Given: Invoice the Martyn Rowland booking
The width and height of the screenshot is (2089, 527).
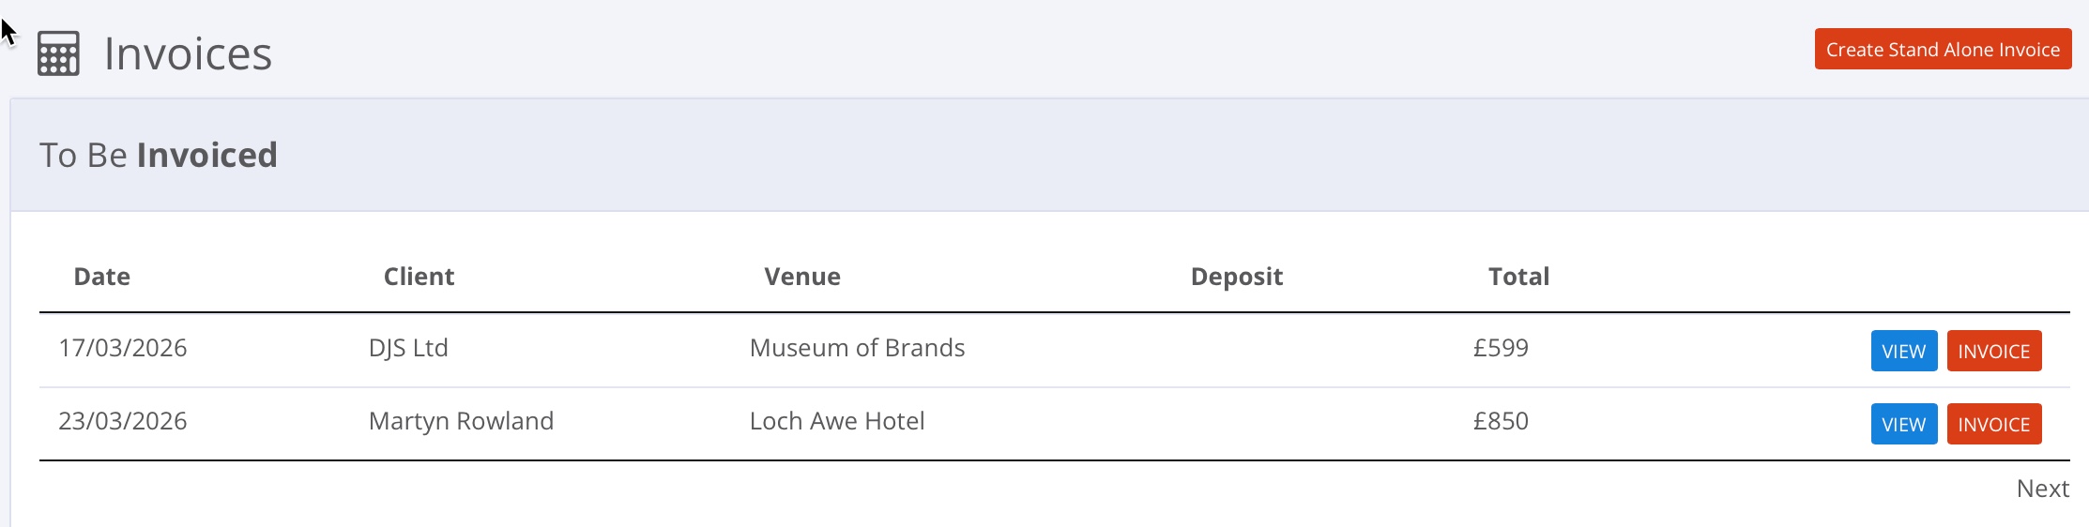Looking at the screenshot, I should pos(1993,424).
